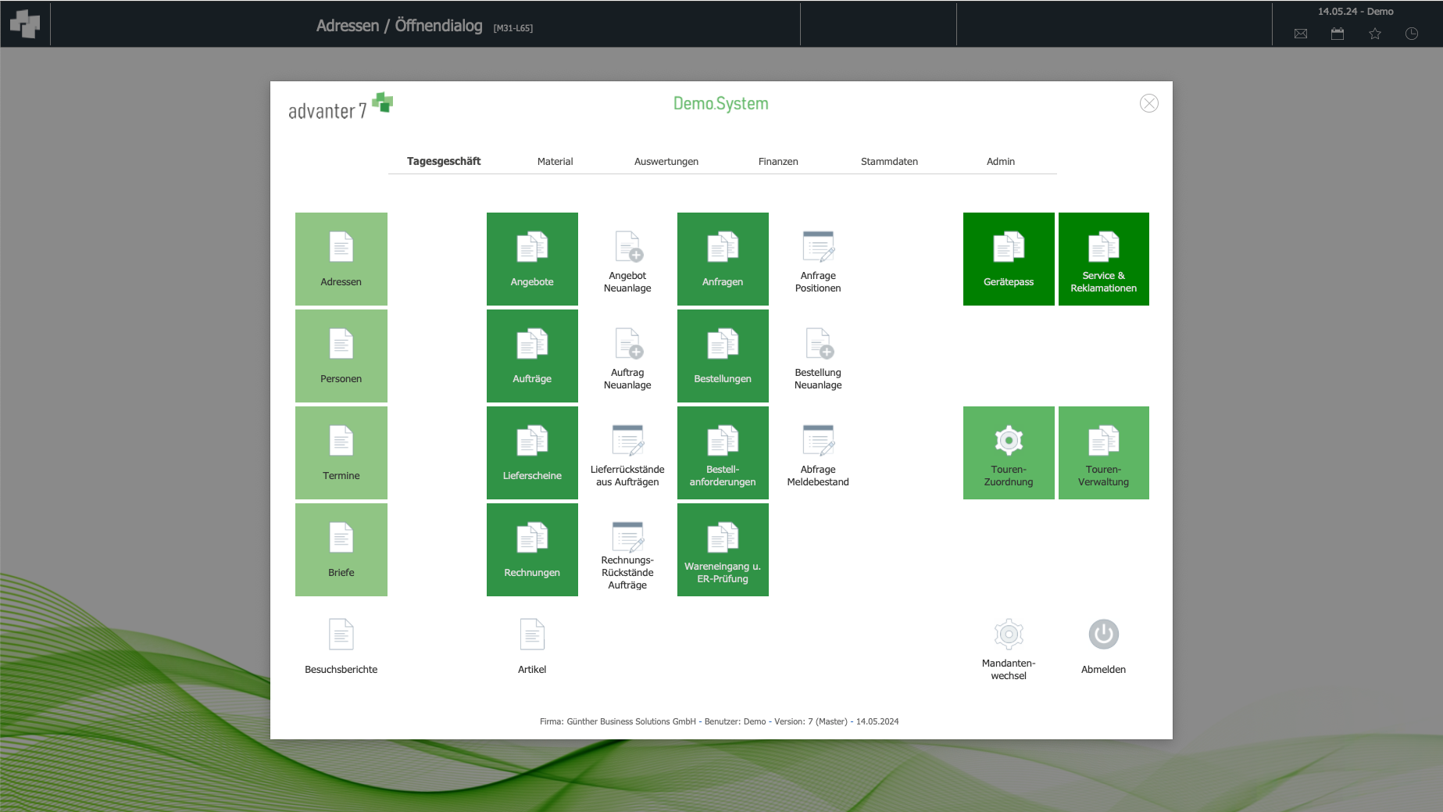
Task: Select the Stammdaten tab
Action: (889, 162)
